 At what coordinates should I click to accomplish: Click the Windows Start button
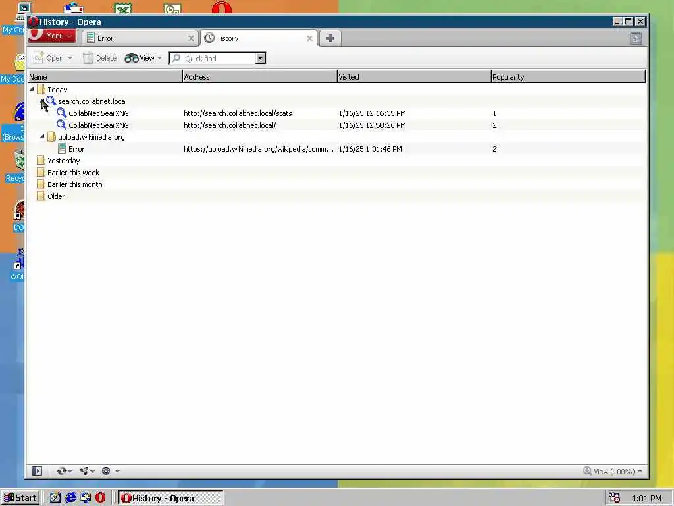coord(20,498)
